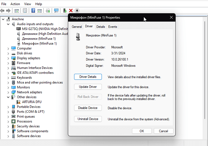This screenshot has width=208, height=146.
Task: Click the Uninstall Device button
Action: [88, 119]
